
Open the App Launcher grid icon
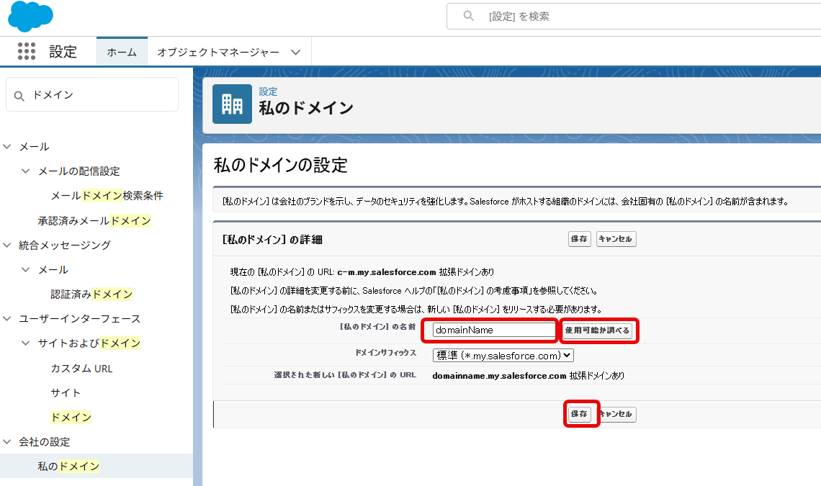[27, 51]
